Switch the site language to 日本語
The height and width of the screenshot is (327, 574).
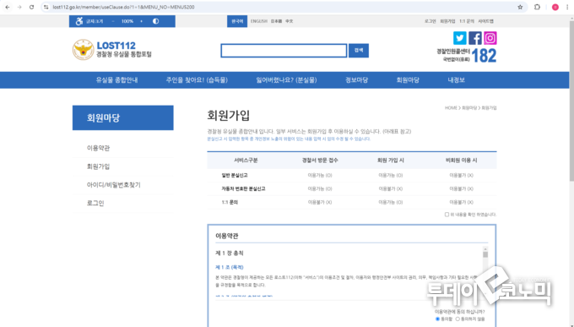276,21
